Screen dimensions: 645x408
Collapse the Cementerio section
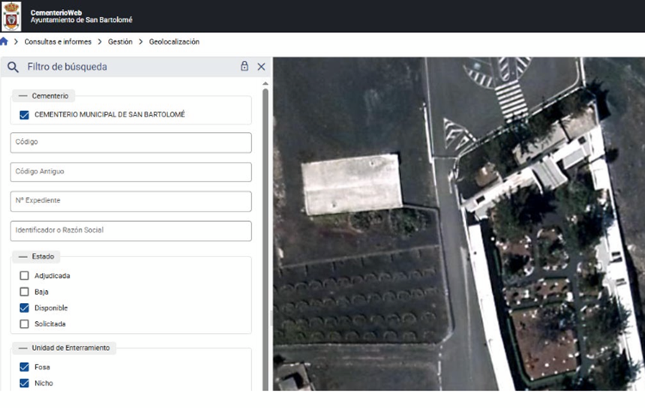(x=22, y=96)
